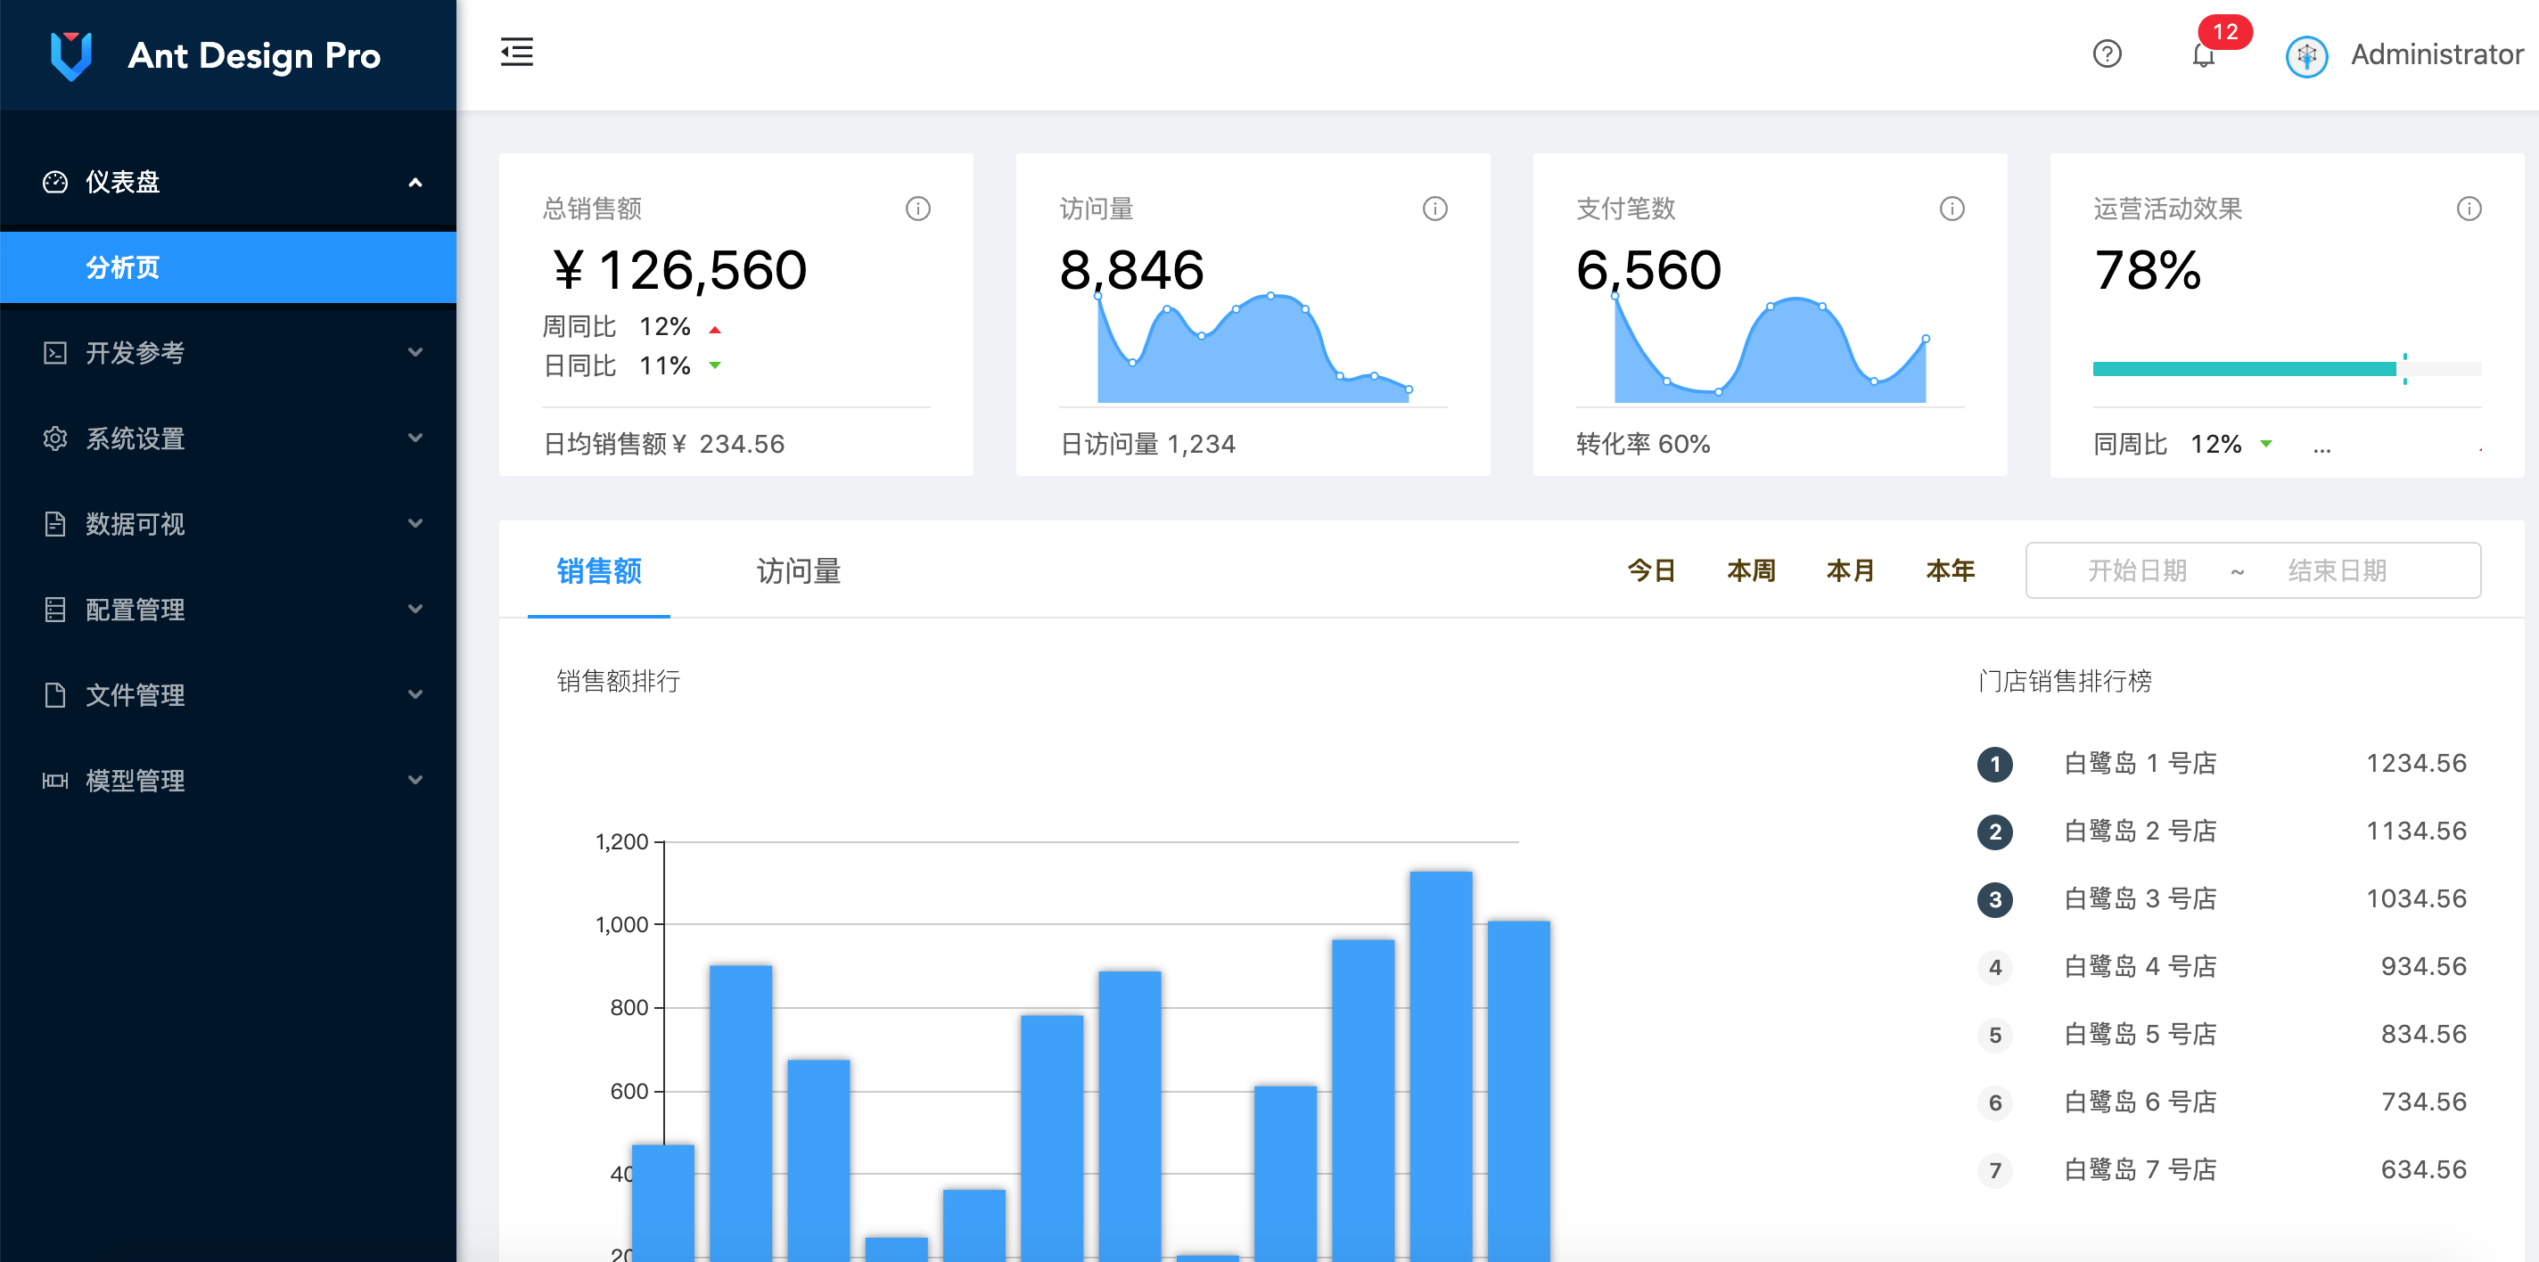
Task: Click the Ant Design Pro title
Action: (x=254, y=56)
